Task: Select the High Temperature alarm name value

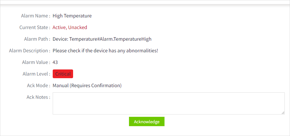Action: [72, 16]
